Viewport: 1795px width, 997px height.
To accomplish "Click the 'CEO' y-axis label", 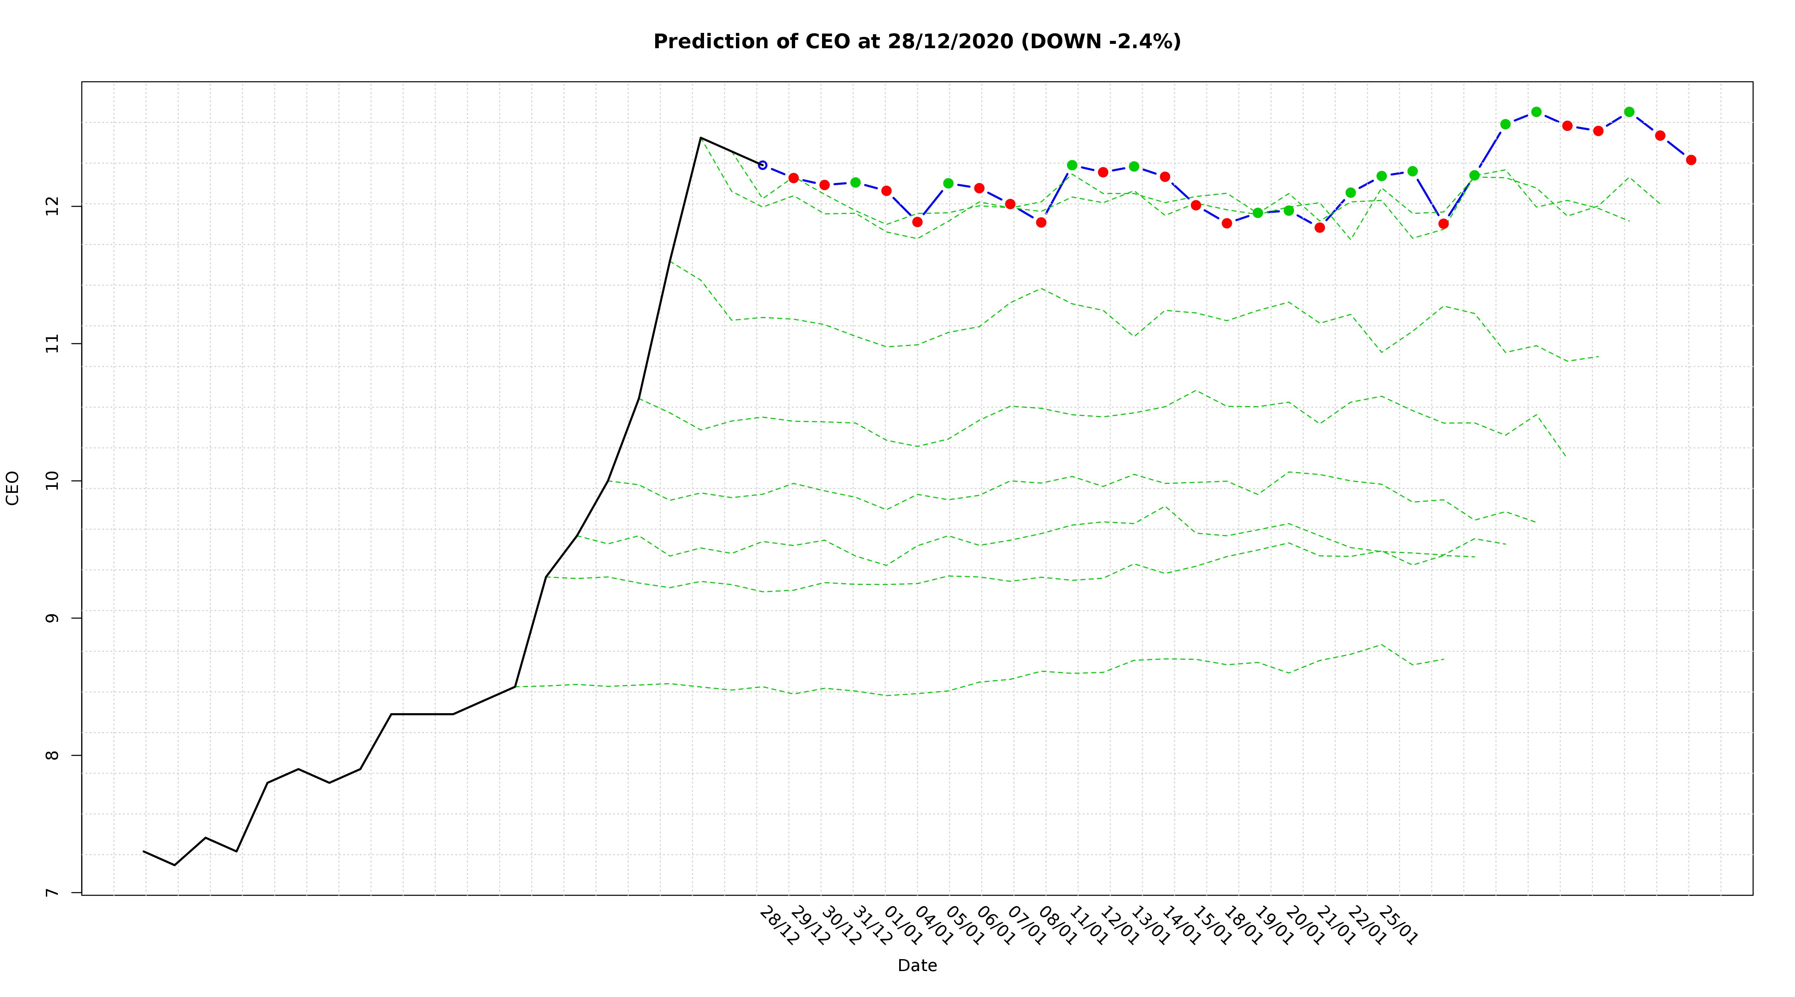I will coord(13,488).
